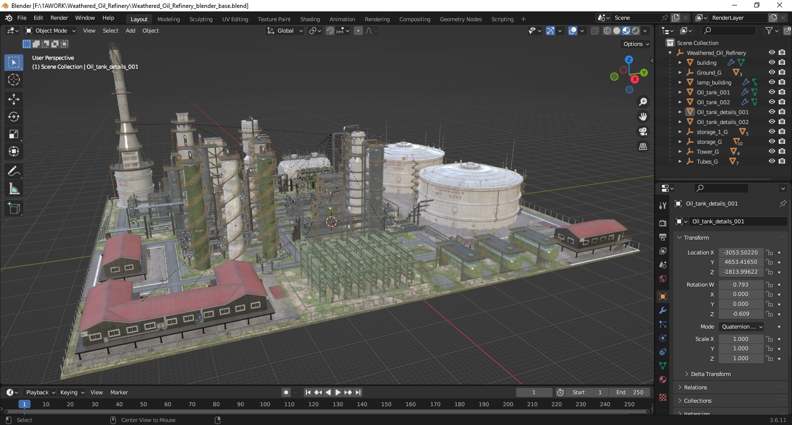Jump to the timeline end frame
This screenshot has width=792, height=425.
pyautogui.click(x=358, y=392)
